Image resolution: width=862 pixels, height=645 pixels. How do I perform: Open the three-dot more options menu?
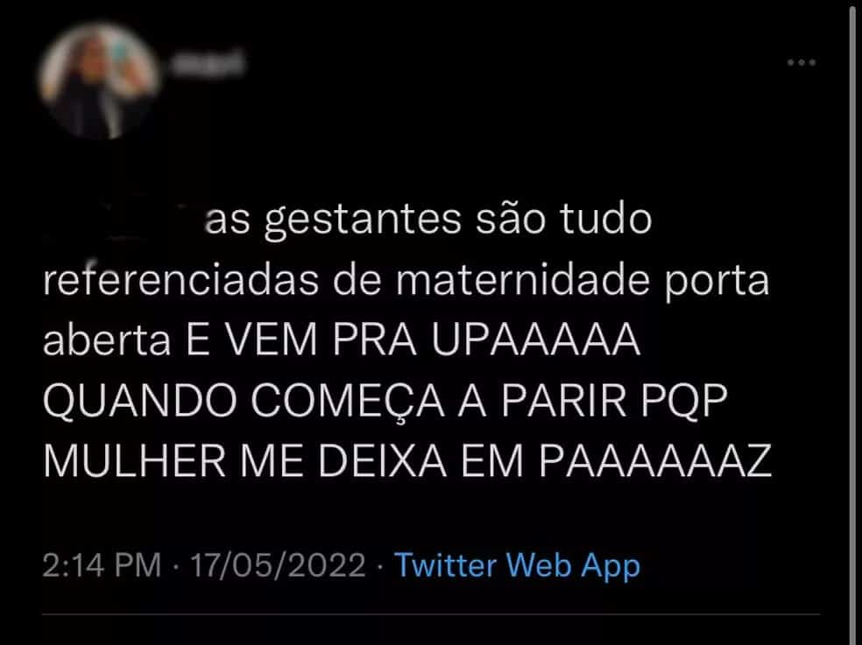(x=801, y=62)
